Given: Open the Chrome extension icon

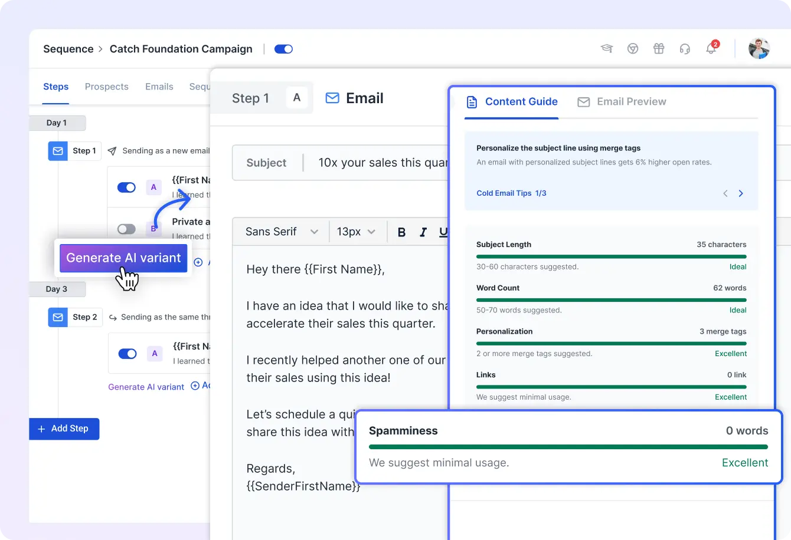Looking at the screenshot, I should tap(633, 49).
